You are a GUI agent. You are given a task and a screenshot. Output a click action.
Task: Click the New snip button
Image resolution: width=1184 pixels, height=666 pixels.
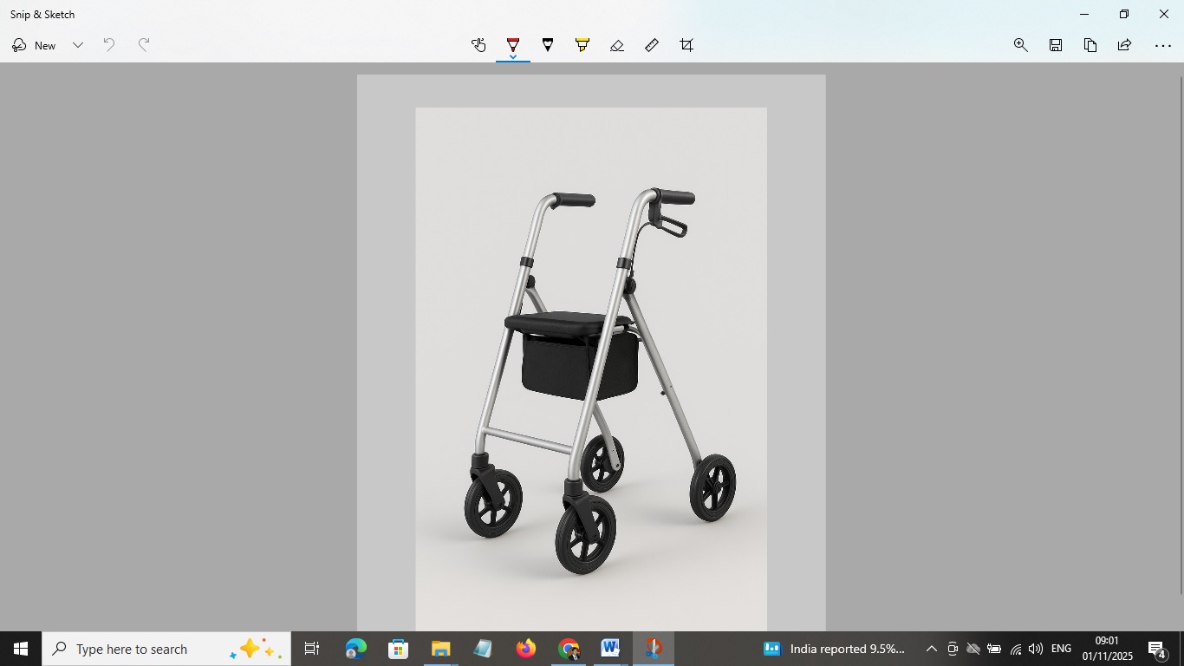[x=35, y=45]
